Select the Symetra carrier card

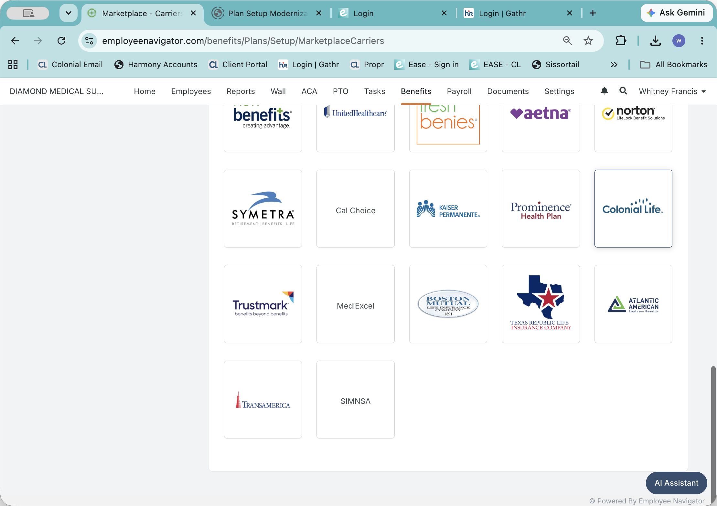(x=263, y=209)
